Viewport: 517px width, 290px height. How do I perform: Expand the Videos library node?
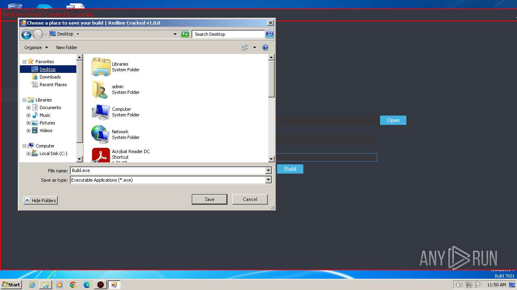[28, 130]
